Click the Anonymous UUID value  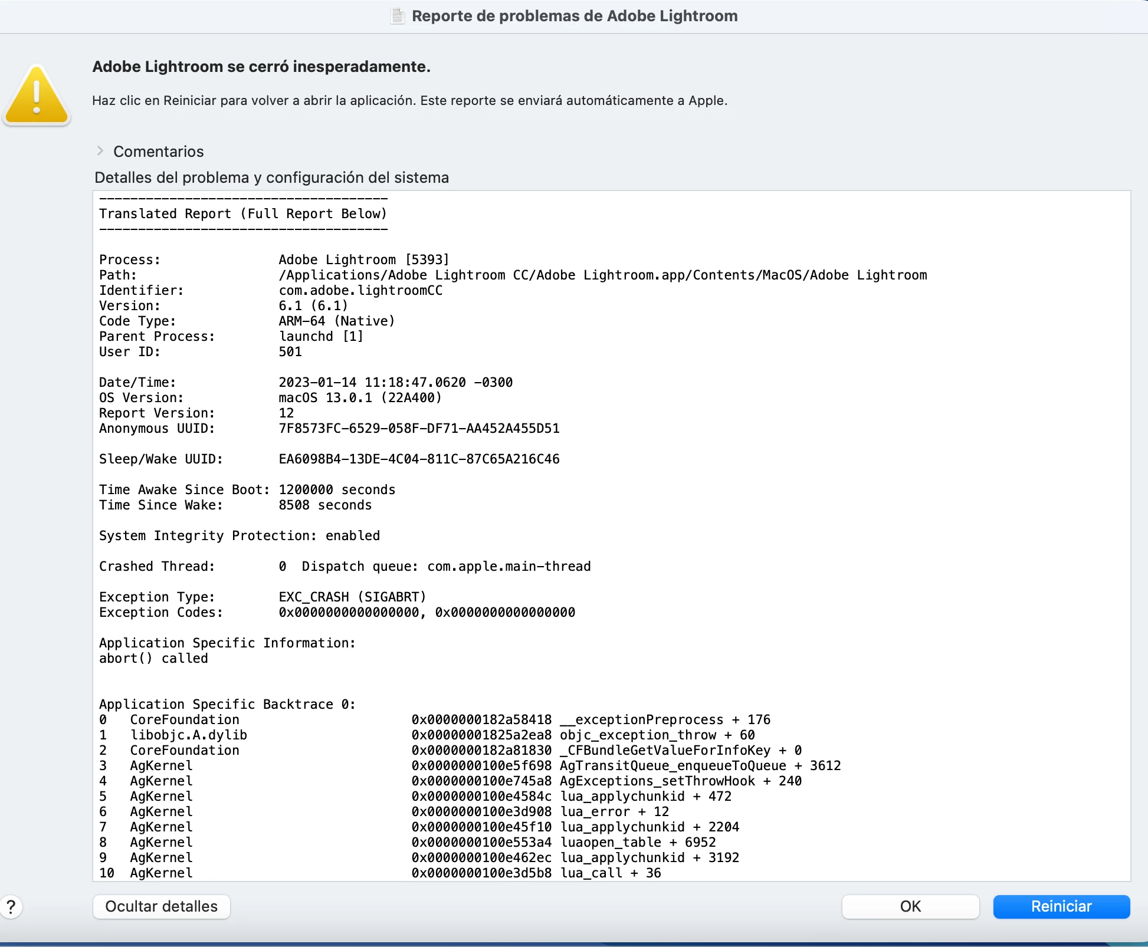click(x=418, y=428)
